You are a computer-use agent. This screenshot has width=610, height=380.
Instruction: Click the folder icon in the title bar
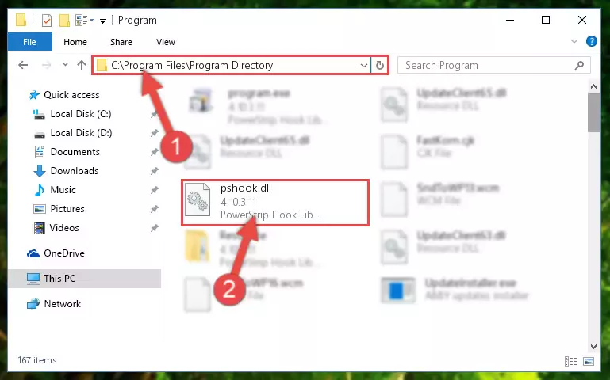pos(21,20)
